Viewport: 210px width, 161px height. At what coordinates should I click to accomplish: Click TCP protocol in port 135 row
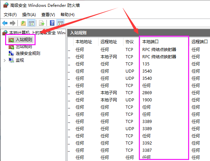tap(129, 64)
